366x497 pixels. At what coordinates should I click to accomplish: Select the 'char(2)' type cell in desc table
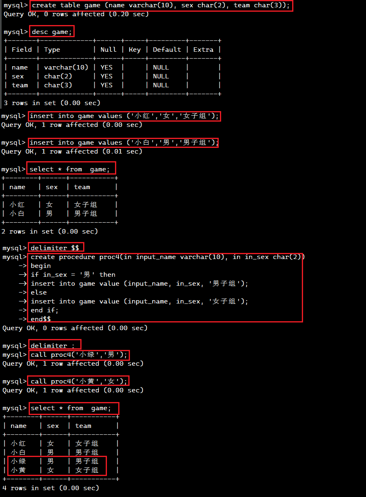click(58, 76)
